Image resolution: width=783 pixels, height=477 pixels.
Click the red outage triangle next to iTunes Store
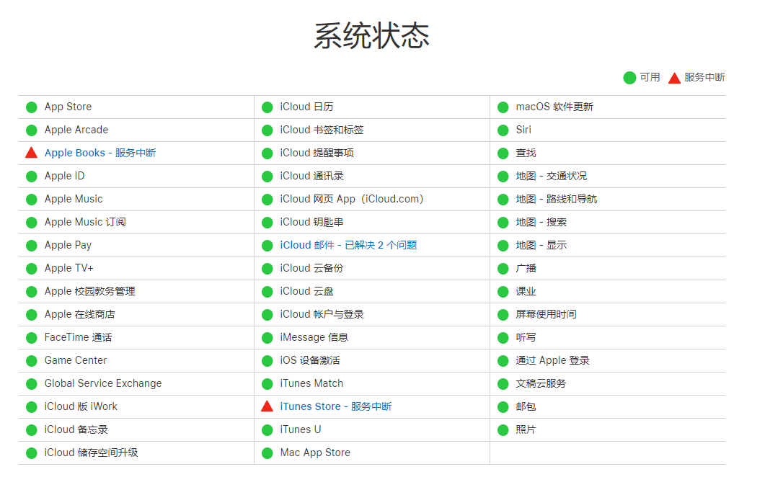pyautogui.click(x=267, y=406)
